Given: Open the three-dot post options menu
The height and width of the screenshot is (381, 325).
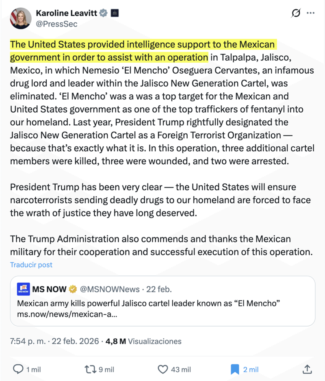Looking at the screenshot, I should (x=311, y=13).
